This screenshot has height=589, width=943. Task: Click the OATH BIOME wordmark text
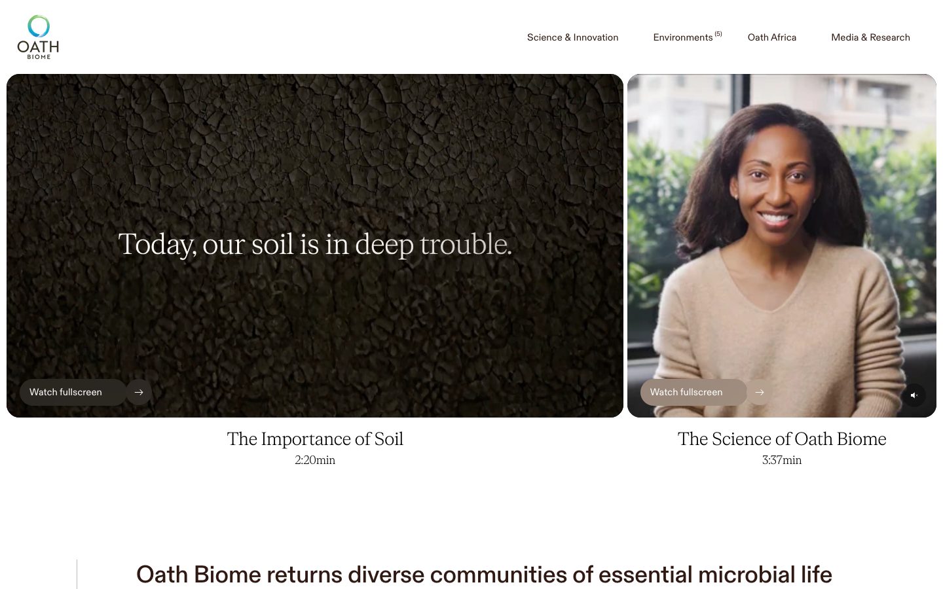[39, 49]
